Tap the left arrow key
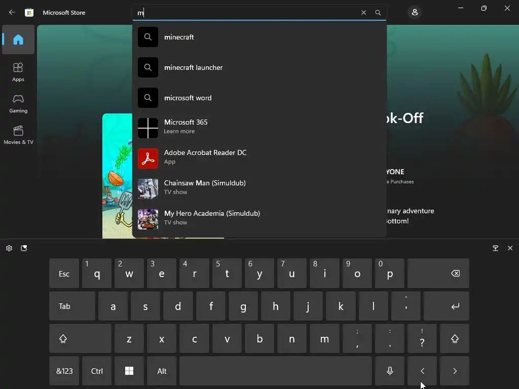The width and height of the screenshot is (519, 389). (422, 371)
